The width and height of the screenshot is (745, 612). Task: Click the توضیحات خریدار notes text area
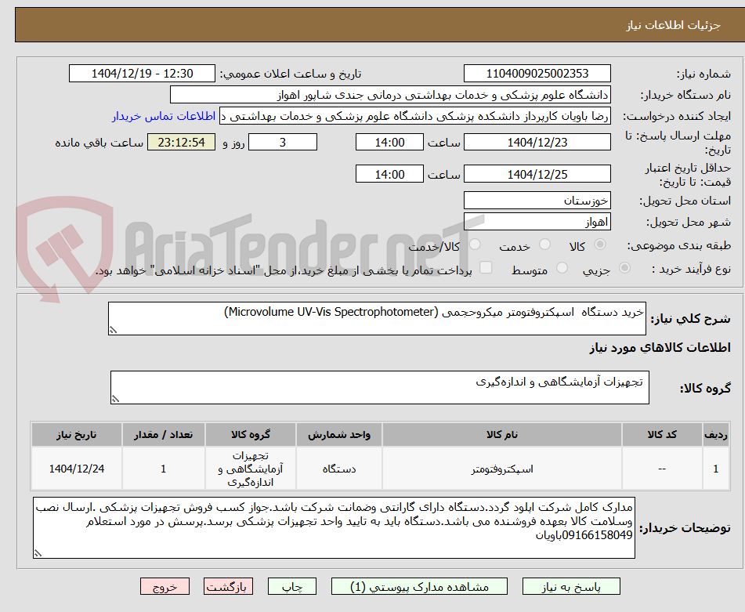coord(334,527)
